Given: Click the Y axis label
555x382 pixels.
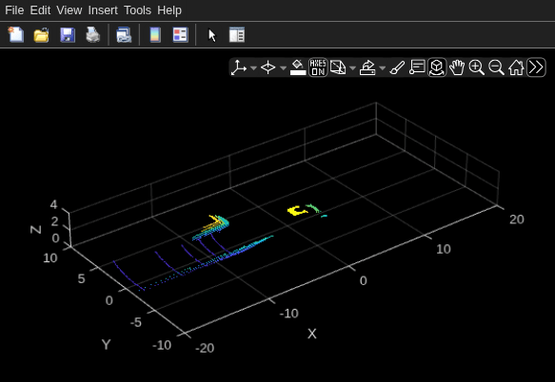Looking at the screenshot, I should (x=106, y=345).
